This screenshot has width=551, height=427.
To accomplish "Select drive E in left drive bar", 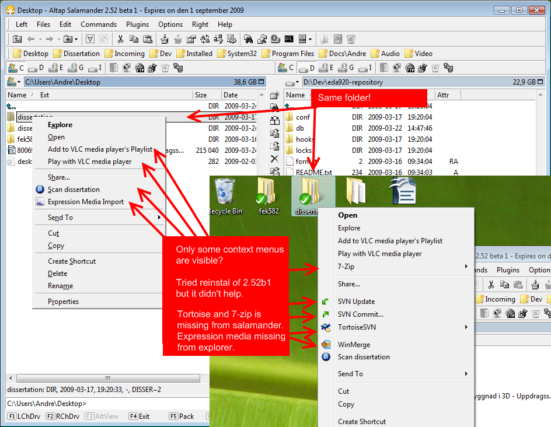I will coord(56,68).
